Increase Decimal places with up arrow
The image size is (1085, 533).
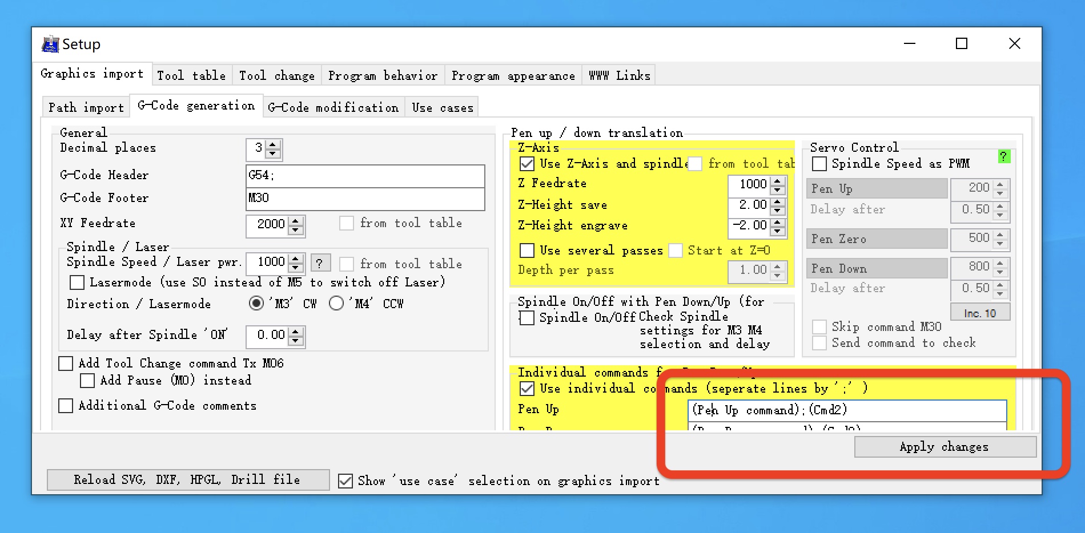coord(273,145)
